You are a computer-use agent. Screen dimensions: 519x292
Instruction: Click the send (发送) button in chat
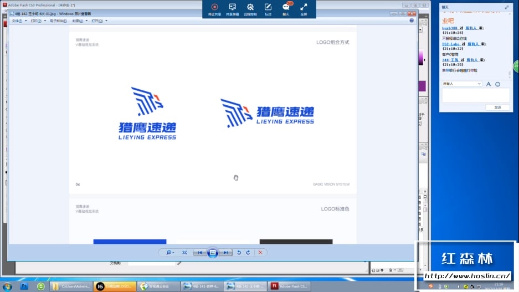pos(498,107)
